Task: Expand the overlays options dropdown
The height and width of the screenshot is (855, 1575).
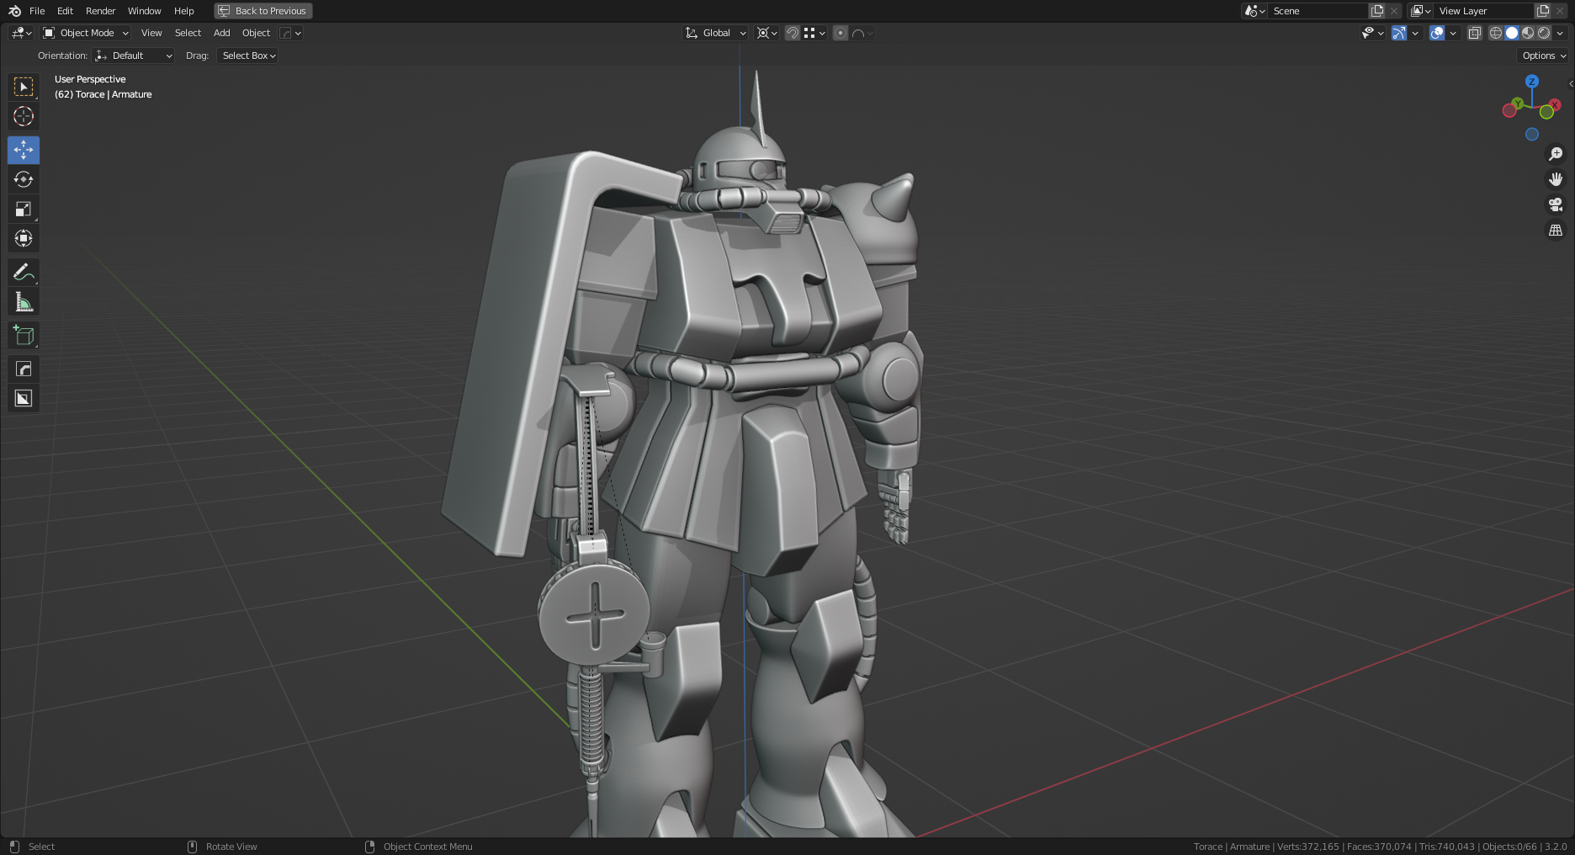Action: click(1453, 33)
